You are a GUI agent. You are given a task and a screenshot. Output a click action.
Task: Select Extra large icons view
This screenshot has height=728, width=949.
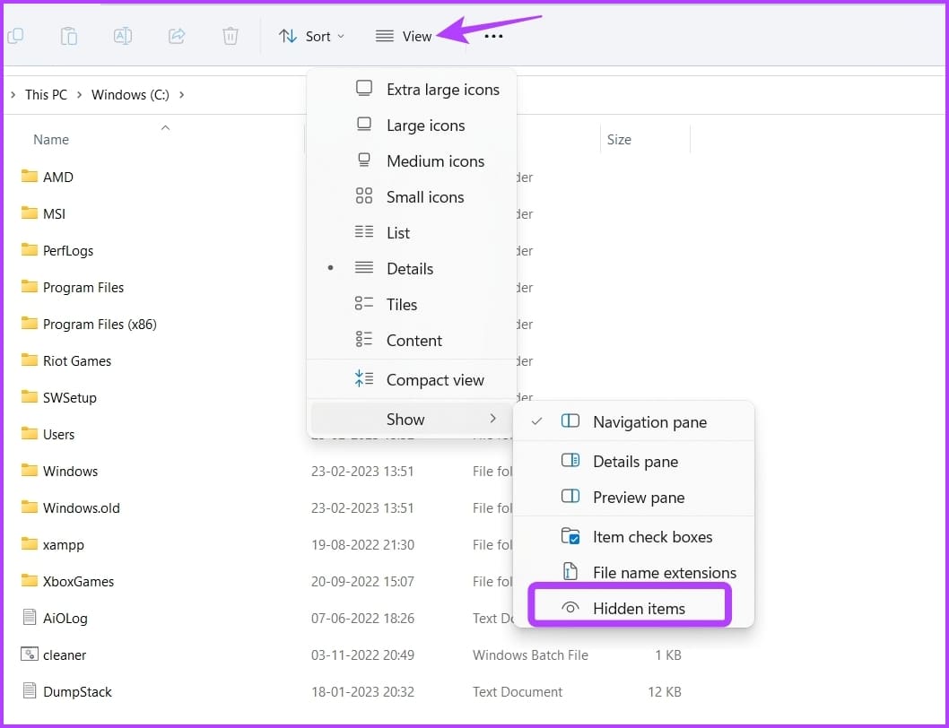pyautogui.click(x=412, y=90)
